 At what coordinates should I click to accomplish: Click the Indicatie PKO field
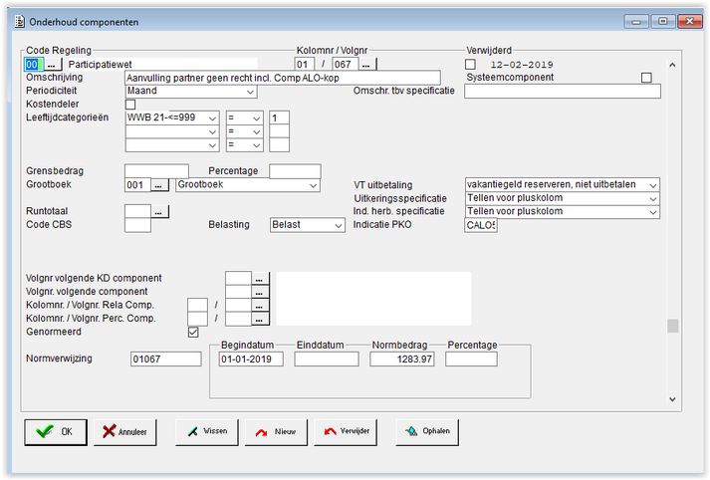point(481,225)
